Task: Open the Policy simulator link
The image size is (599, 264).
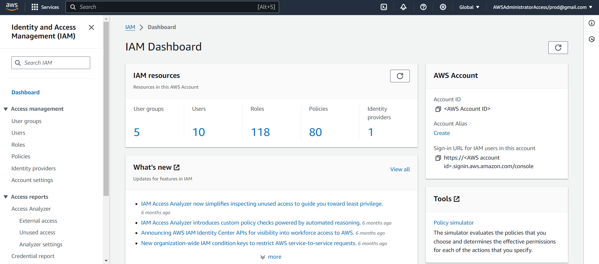Action: click(453, 223)
